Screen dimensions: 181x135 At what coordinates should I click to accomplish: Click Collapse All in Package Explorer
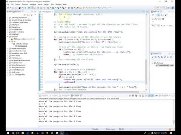(x=25, y=15)
